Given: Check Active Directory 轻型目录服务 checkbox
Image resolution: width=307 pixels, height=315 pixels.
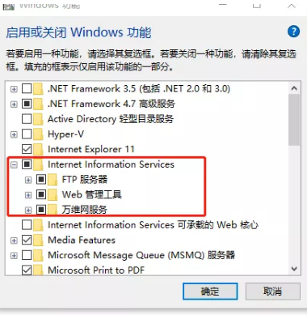Looking at the screenshot, I should 27,119.
